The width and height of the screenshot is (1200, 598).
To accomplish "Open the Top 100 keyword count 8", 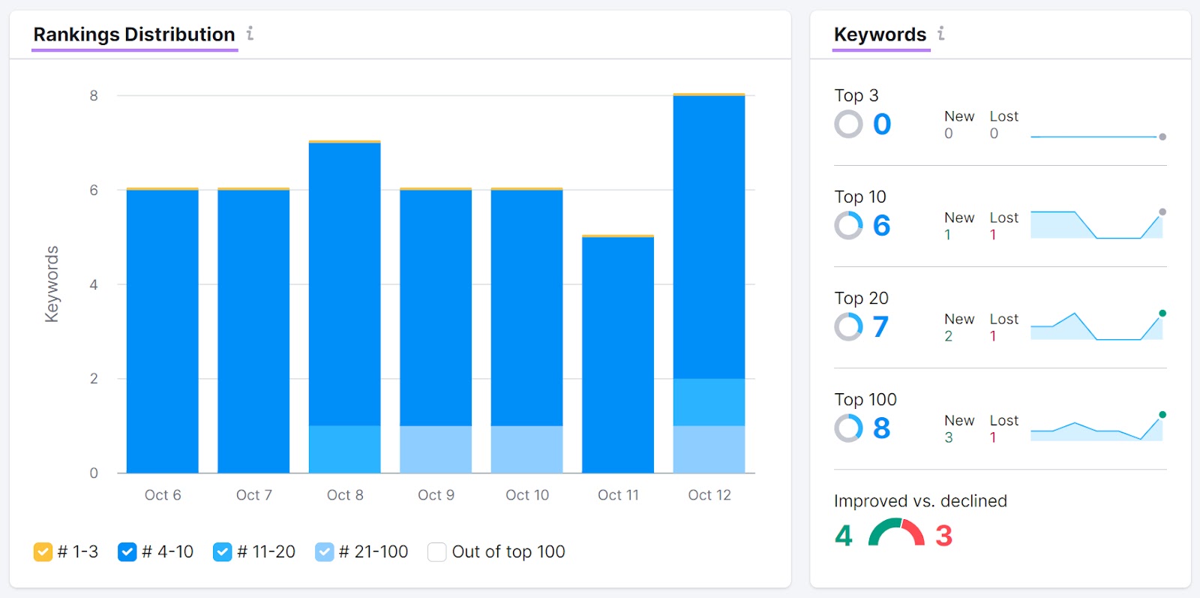I will 882,428.
